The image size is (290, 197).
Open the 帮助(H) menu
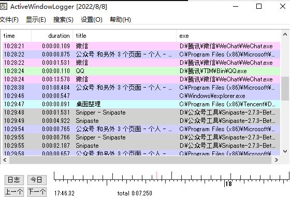point(120,20)
